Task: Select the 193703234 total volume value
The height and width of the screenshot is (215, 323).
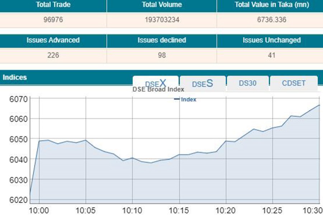Action: click(161, 20)
